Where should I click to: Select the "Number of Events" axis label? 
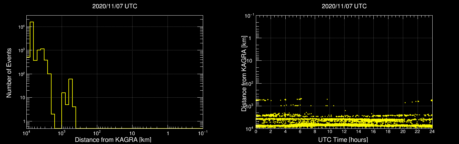pos(9,72)
